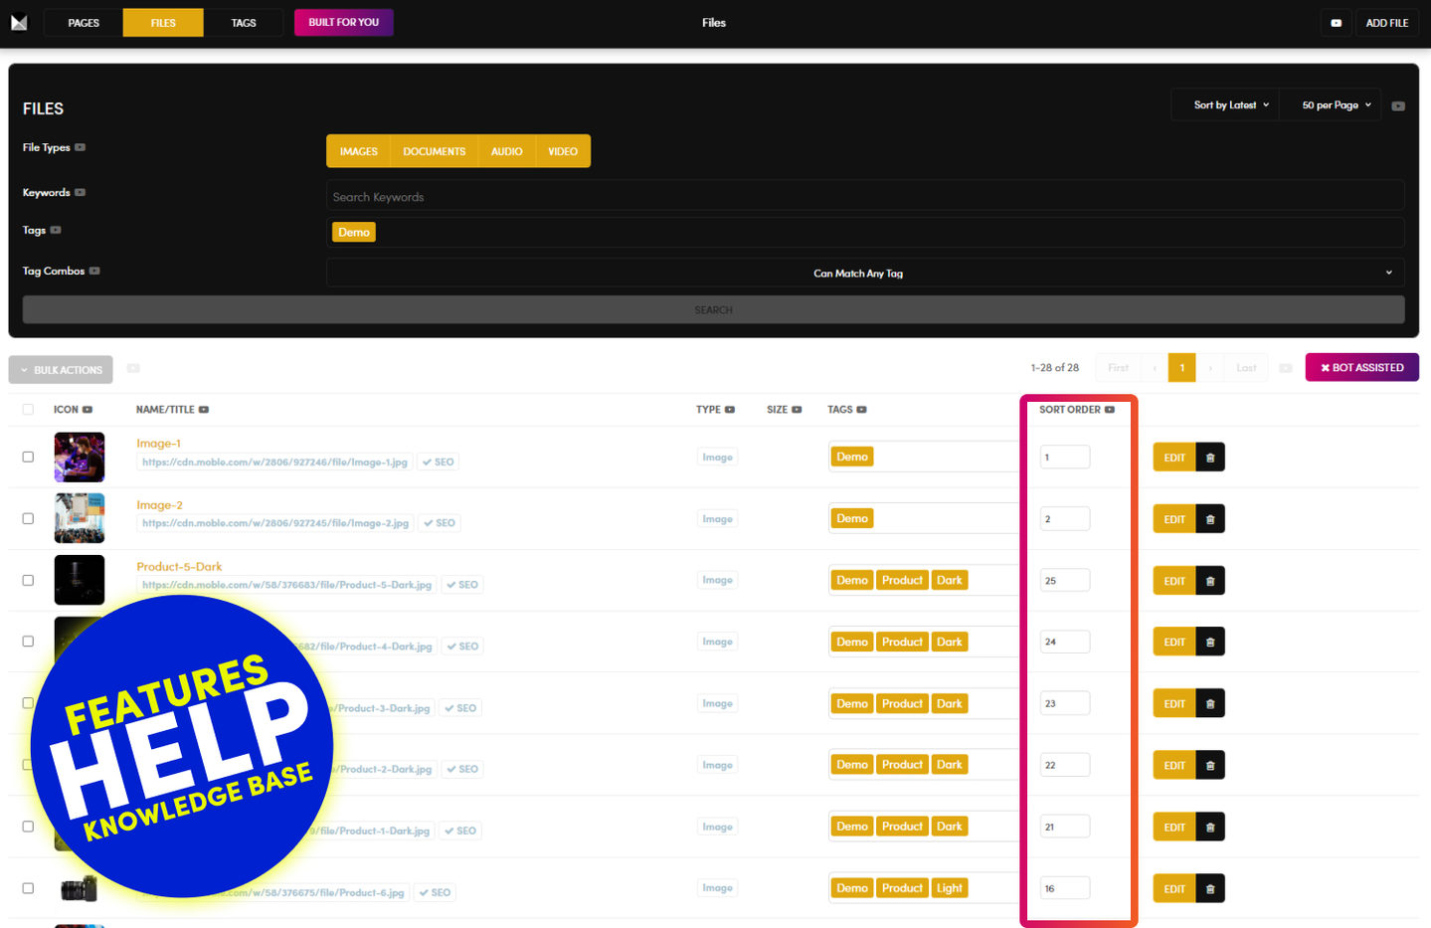Select the Image-2 row checkbox
This screenshot has height=928, width=1431.
coord(28,519)
